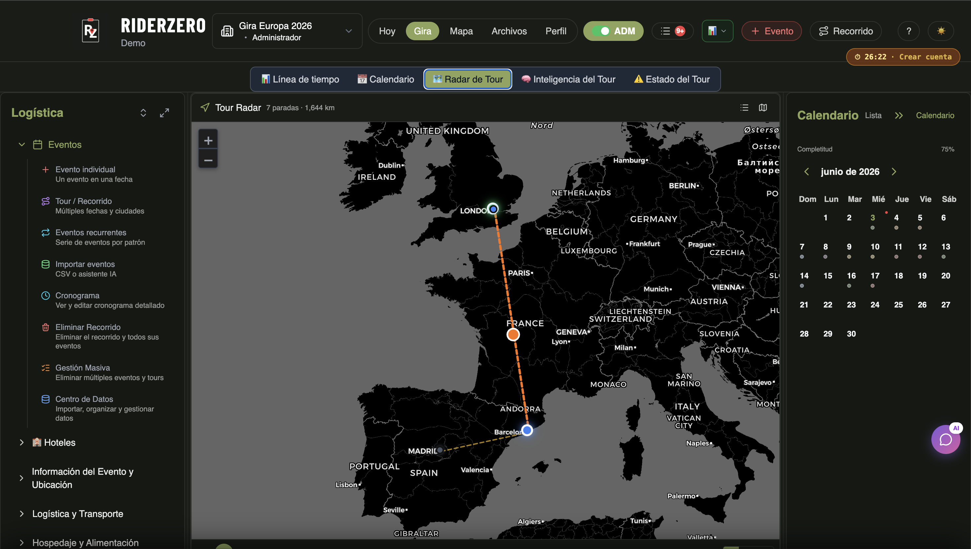Open Estado del Tour tab
This screenshot has width=971, height=549.
click(x=672, y=79)
